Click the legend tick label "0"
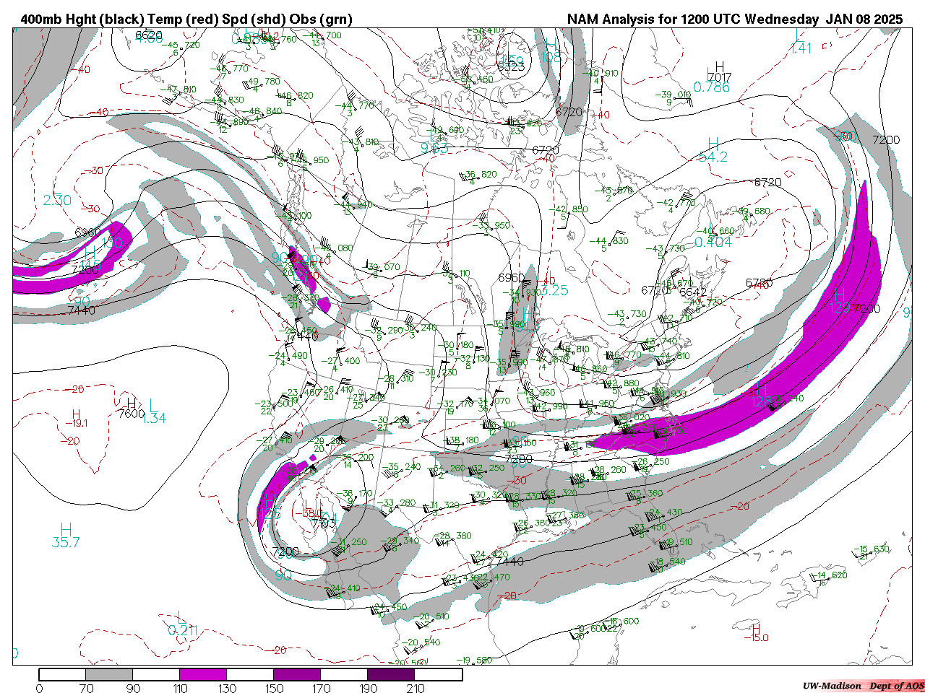The height and width of the screenshot is (693, 925). (x=39, y=688)
